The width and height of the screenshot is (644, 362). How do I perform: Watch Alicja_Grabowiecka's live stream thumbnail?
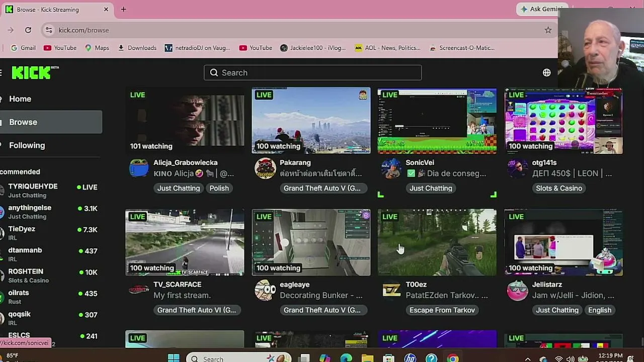pos(185,121)
